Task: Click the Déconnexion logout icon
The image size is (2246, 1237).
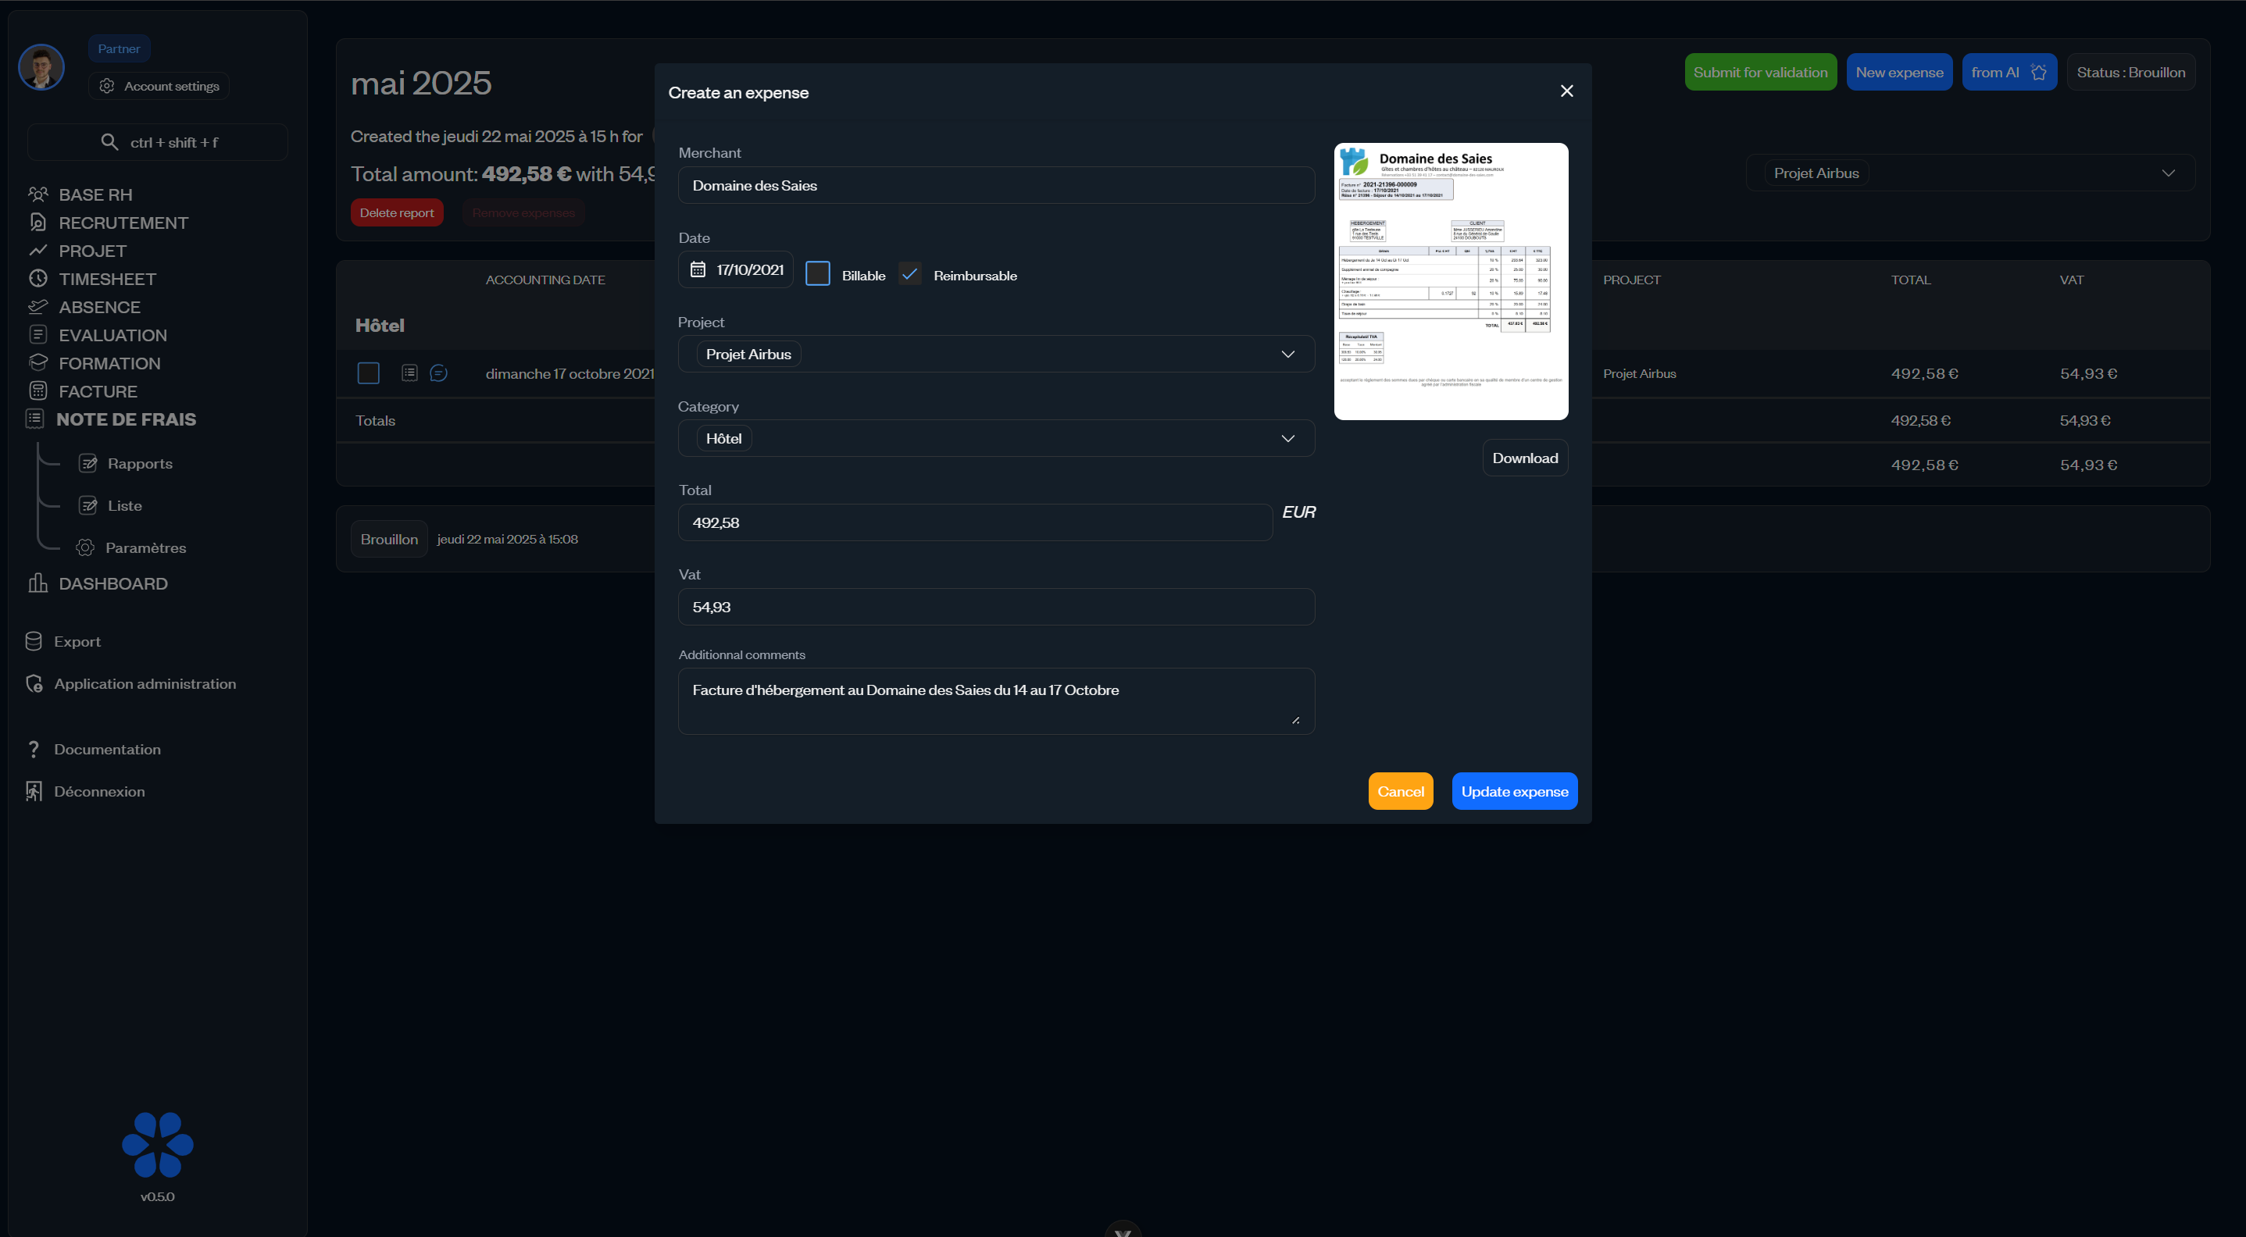Action: (34, 790)
